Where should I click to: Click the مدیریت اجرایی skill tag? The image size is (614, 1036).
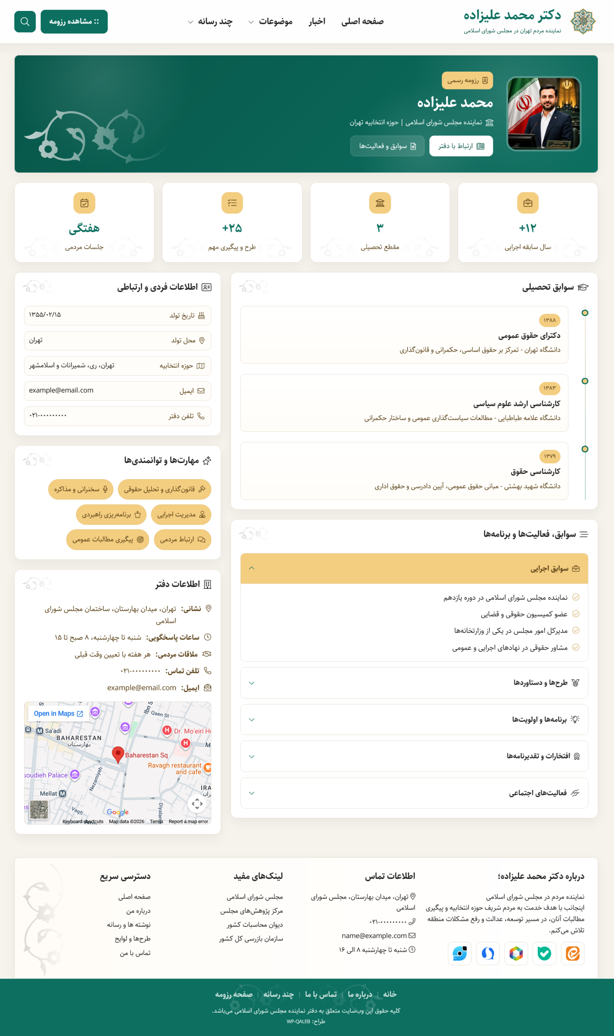point(181,514)
